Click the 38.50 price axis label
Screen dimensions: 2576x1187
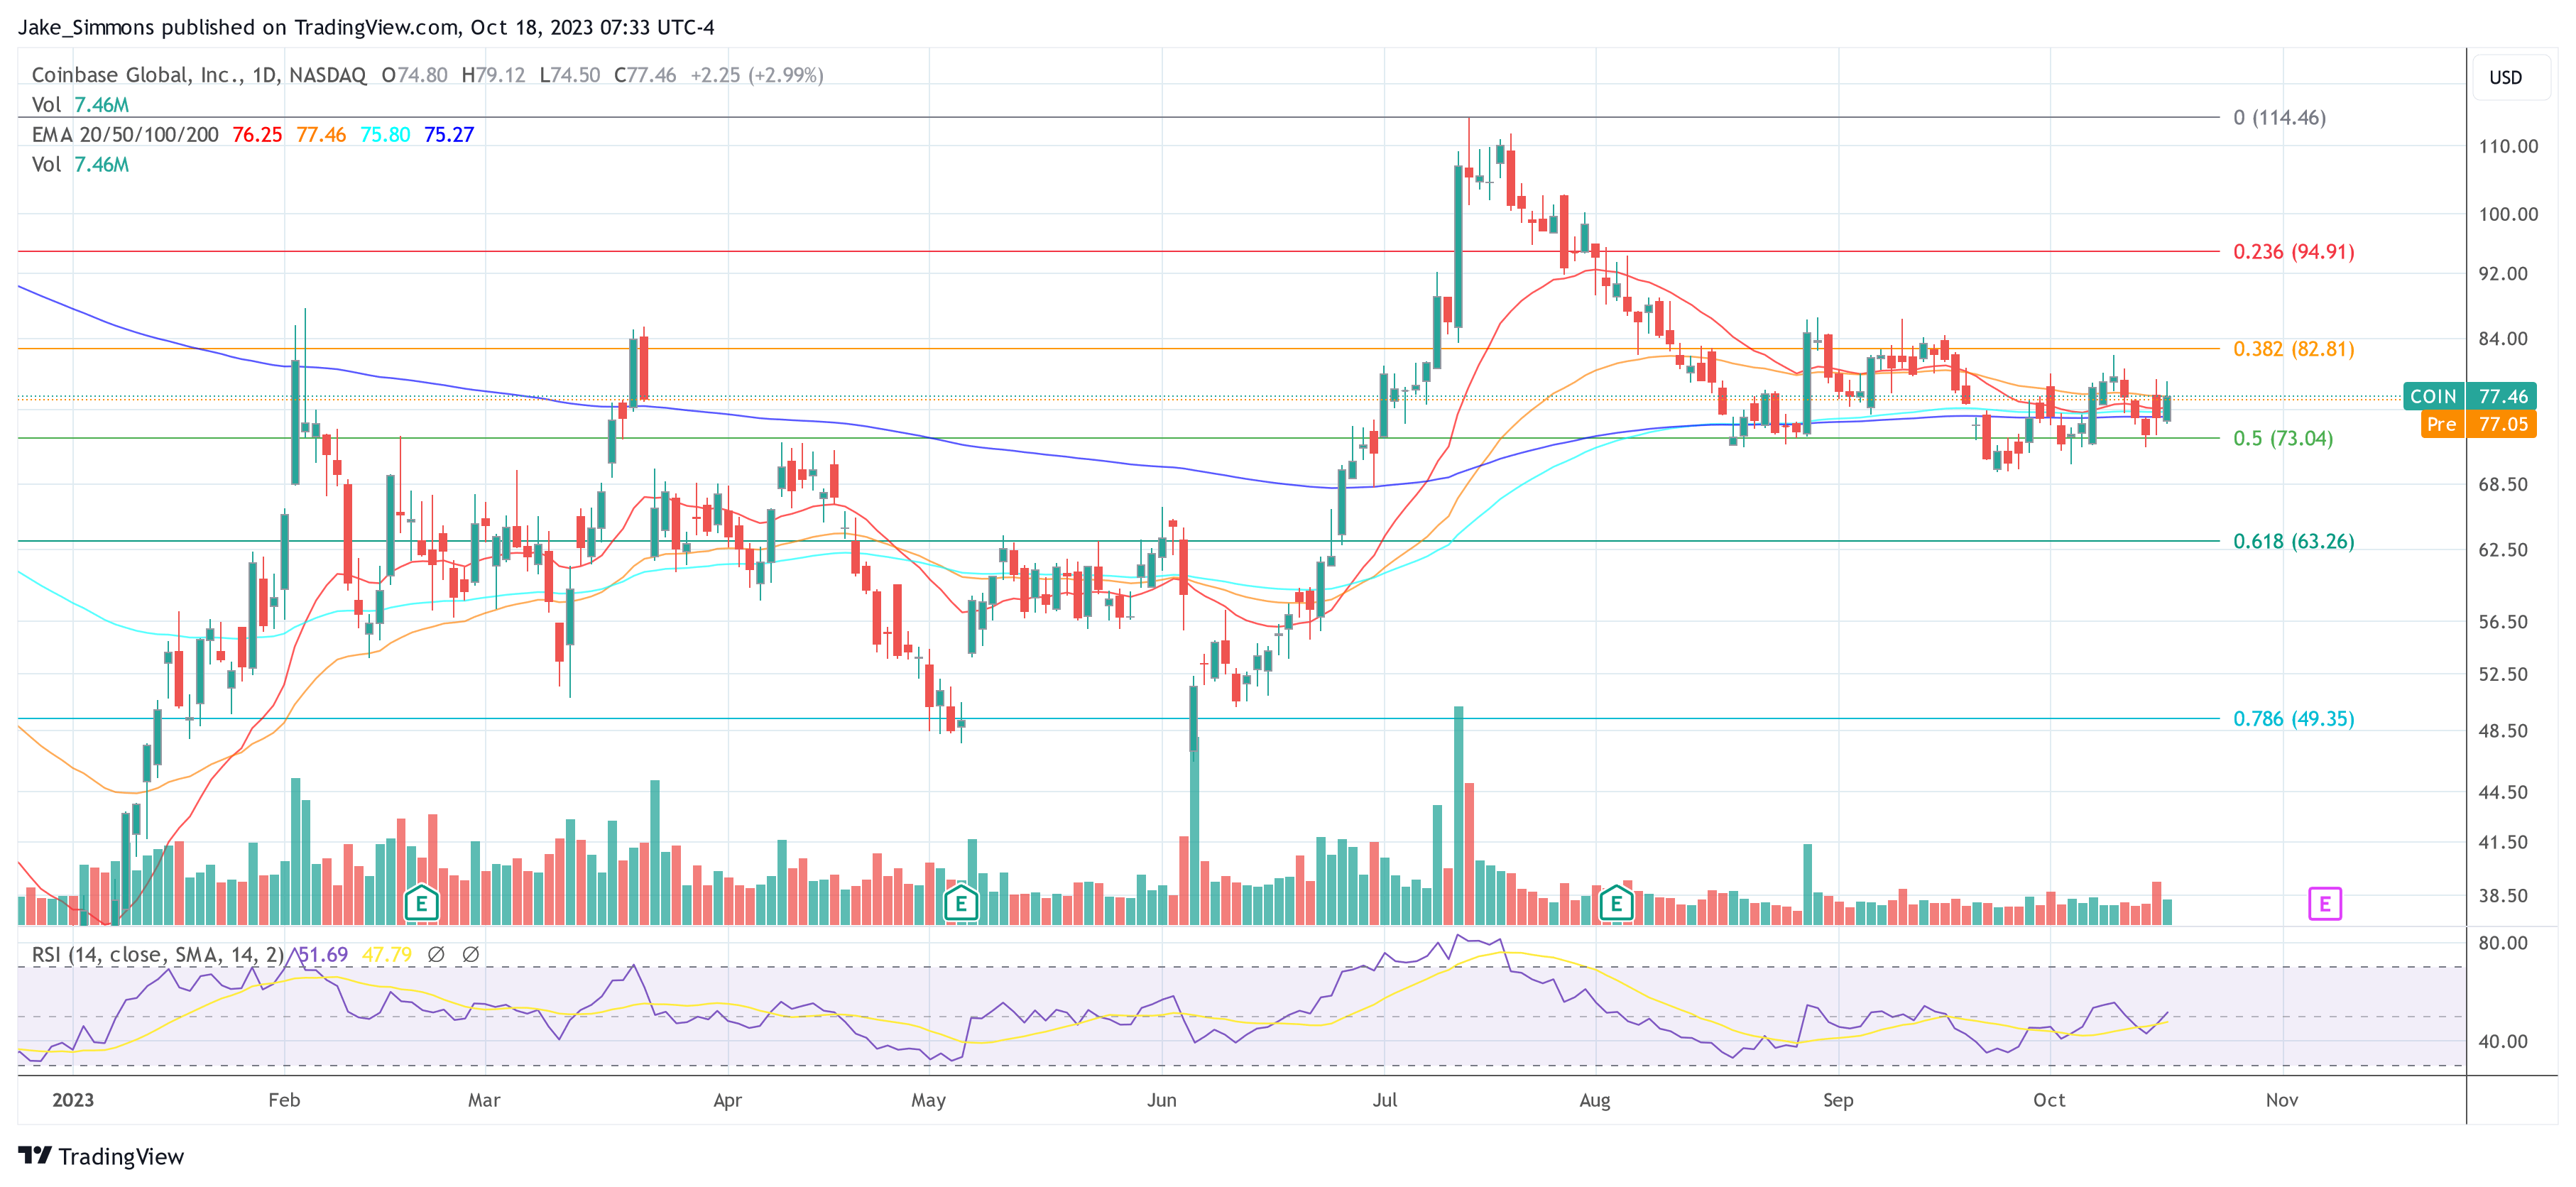2503,896
